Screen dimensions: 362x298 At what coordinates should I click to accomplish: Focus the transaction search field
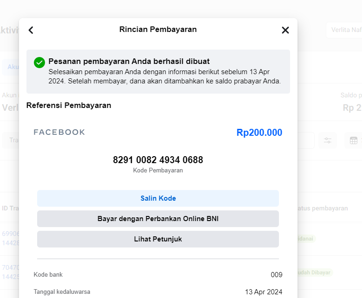click(x=11, y=140)
